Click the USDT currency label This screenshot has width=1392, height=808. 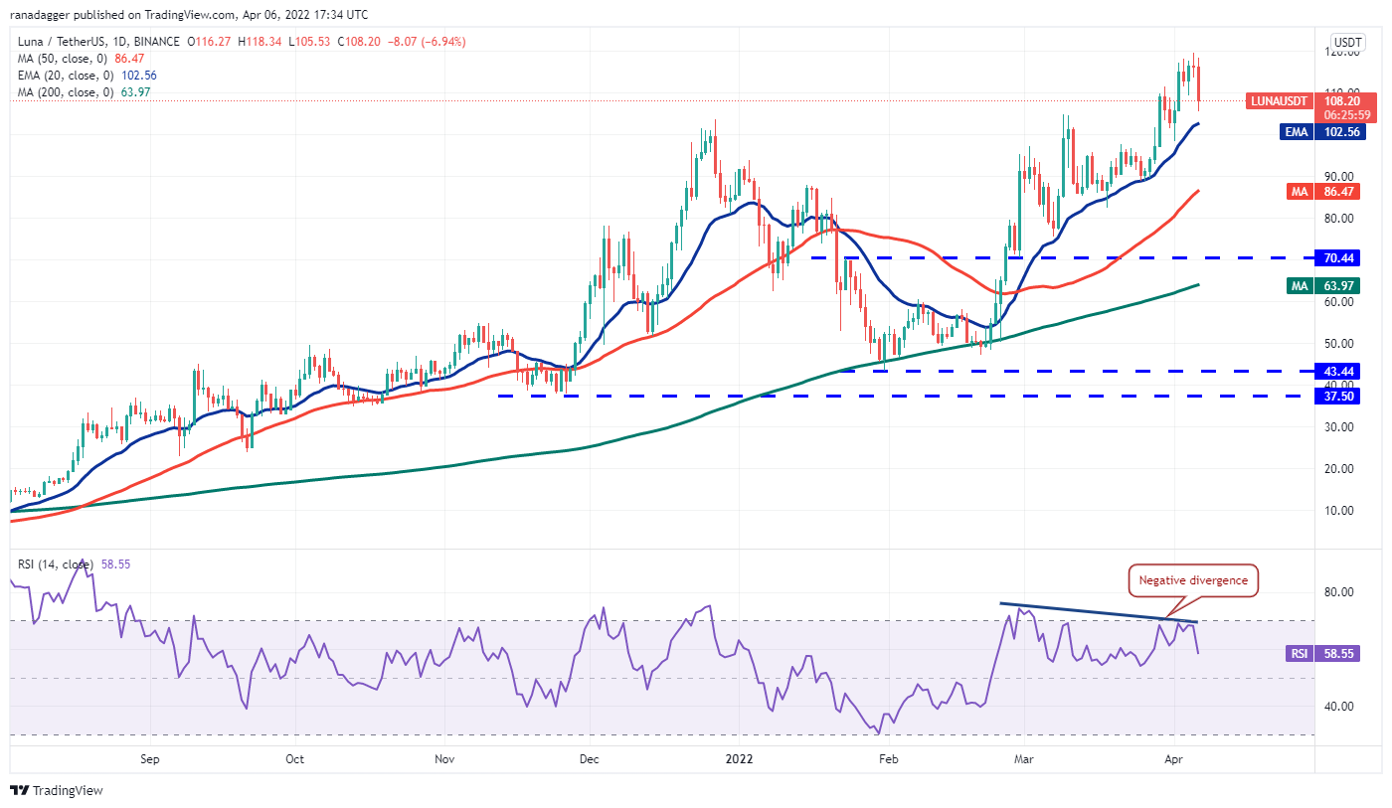[1347, 42]
